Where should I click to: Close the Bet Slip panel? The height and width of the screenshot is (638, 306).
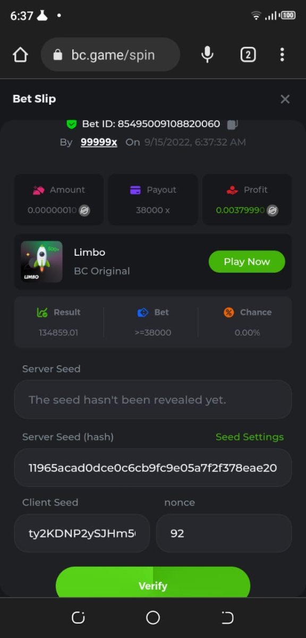click(x=285, y=99)
